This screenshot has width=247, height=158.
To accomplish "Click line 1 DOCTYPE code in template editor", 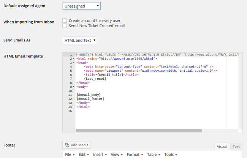I will point(157,55).
